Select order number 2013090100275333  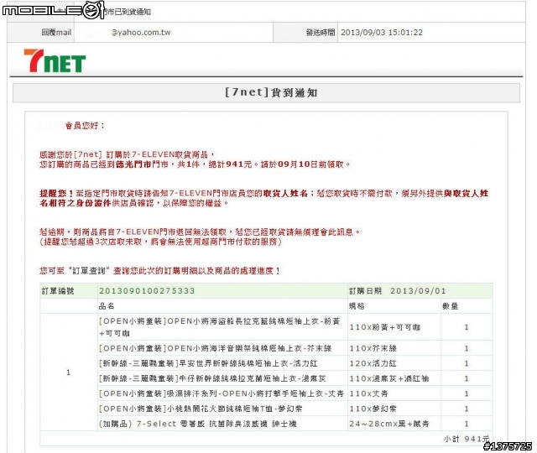147,291
